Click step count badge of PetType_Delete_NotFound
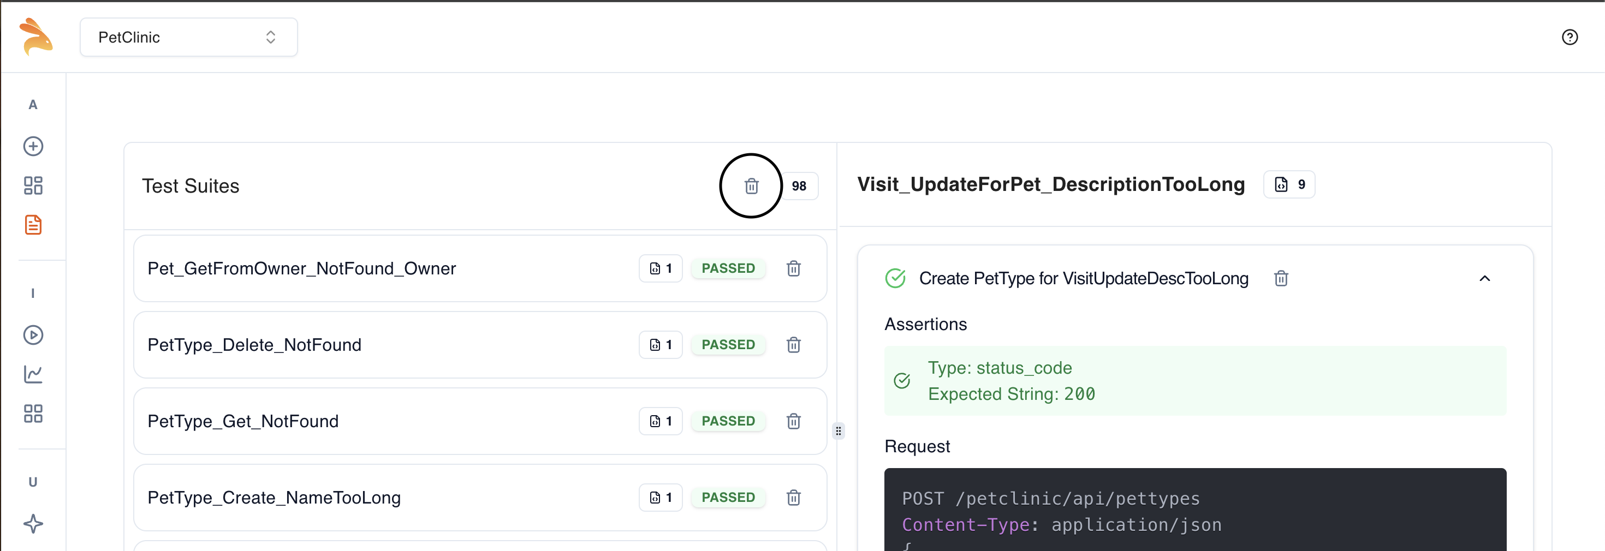The image size is (1605, 551). (661, 345)
